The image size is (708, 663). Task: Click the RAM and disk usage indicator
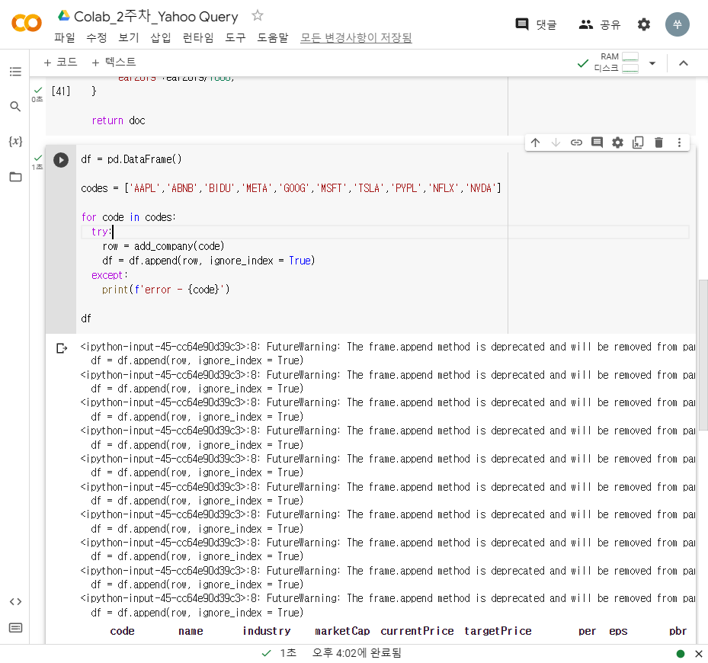click(x=616, y=62)
